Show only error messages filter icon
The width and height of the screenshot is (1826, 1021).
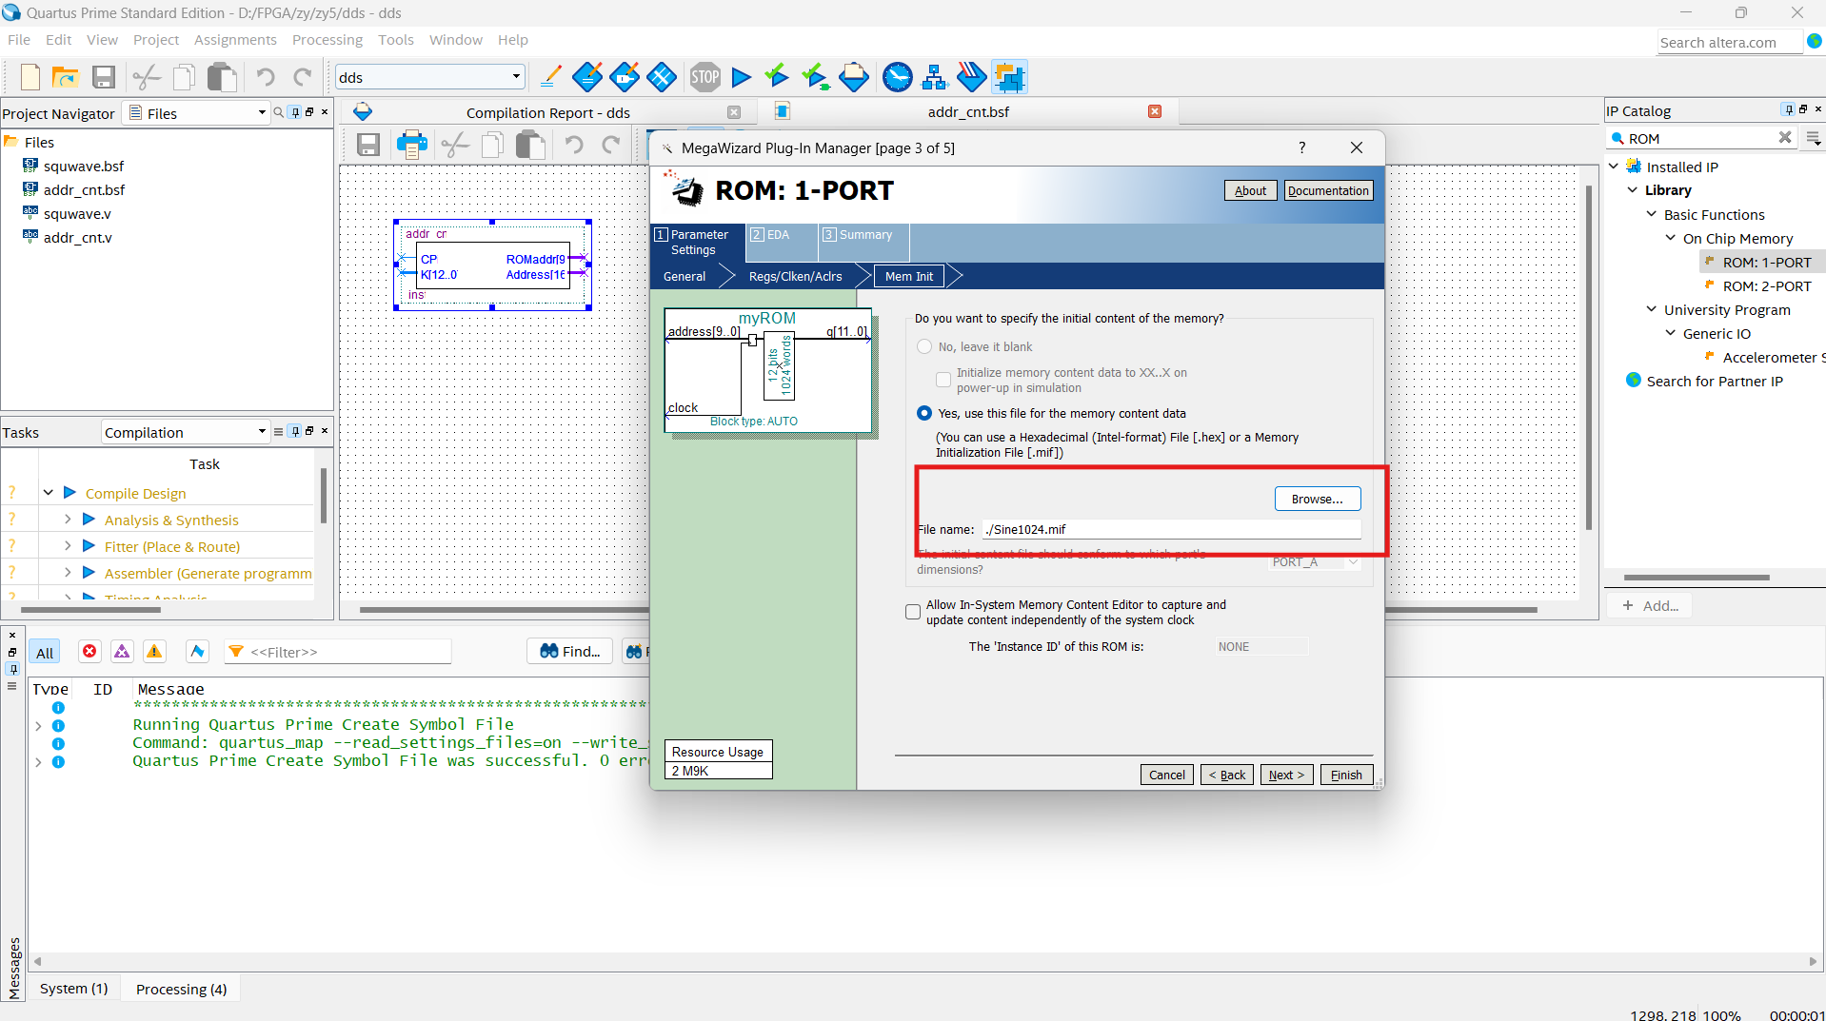coord(89,651)
